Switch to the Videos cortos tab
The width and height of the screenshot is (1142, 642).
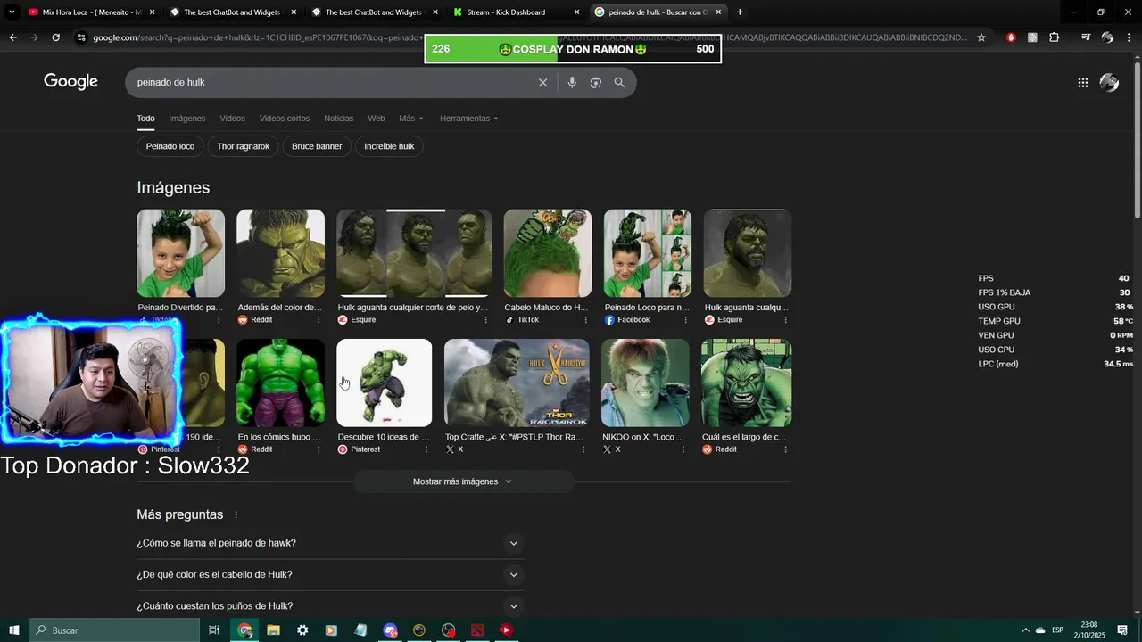[x=285, y=119]
